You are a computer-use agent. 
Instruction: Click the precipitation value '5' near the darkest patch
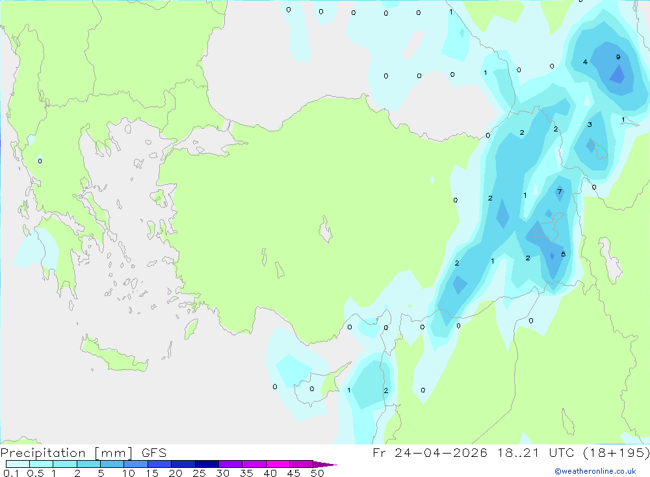[563, 254]
